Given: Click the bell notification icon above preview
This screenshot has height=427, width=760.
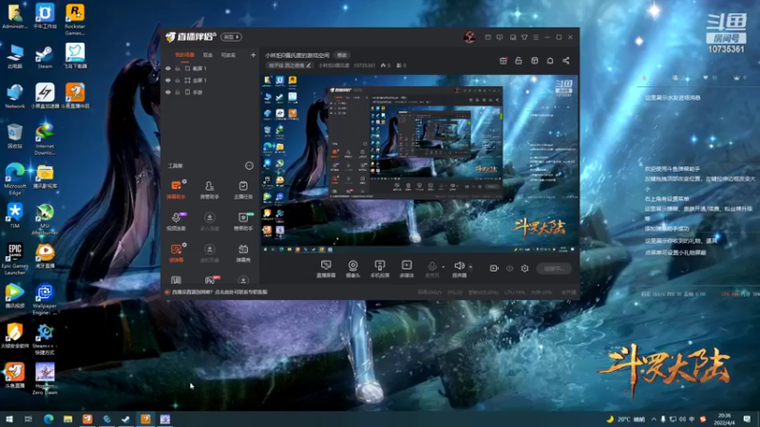Looking at the screenshot, I should 550,61.
